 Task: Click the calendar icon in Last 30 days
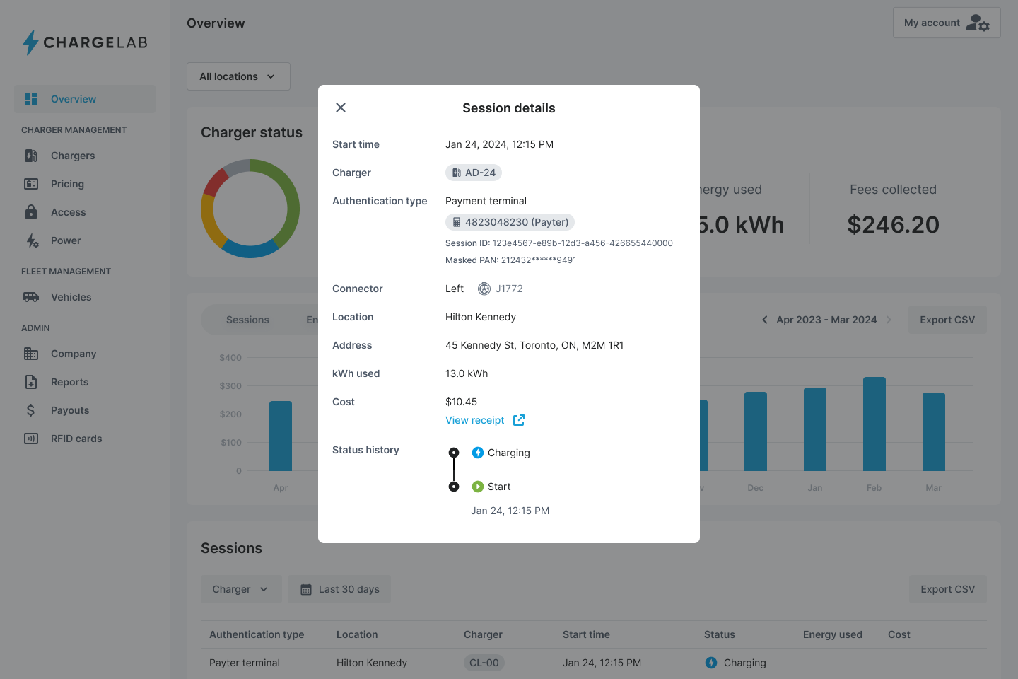click(x=306, y=589)
